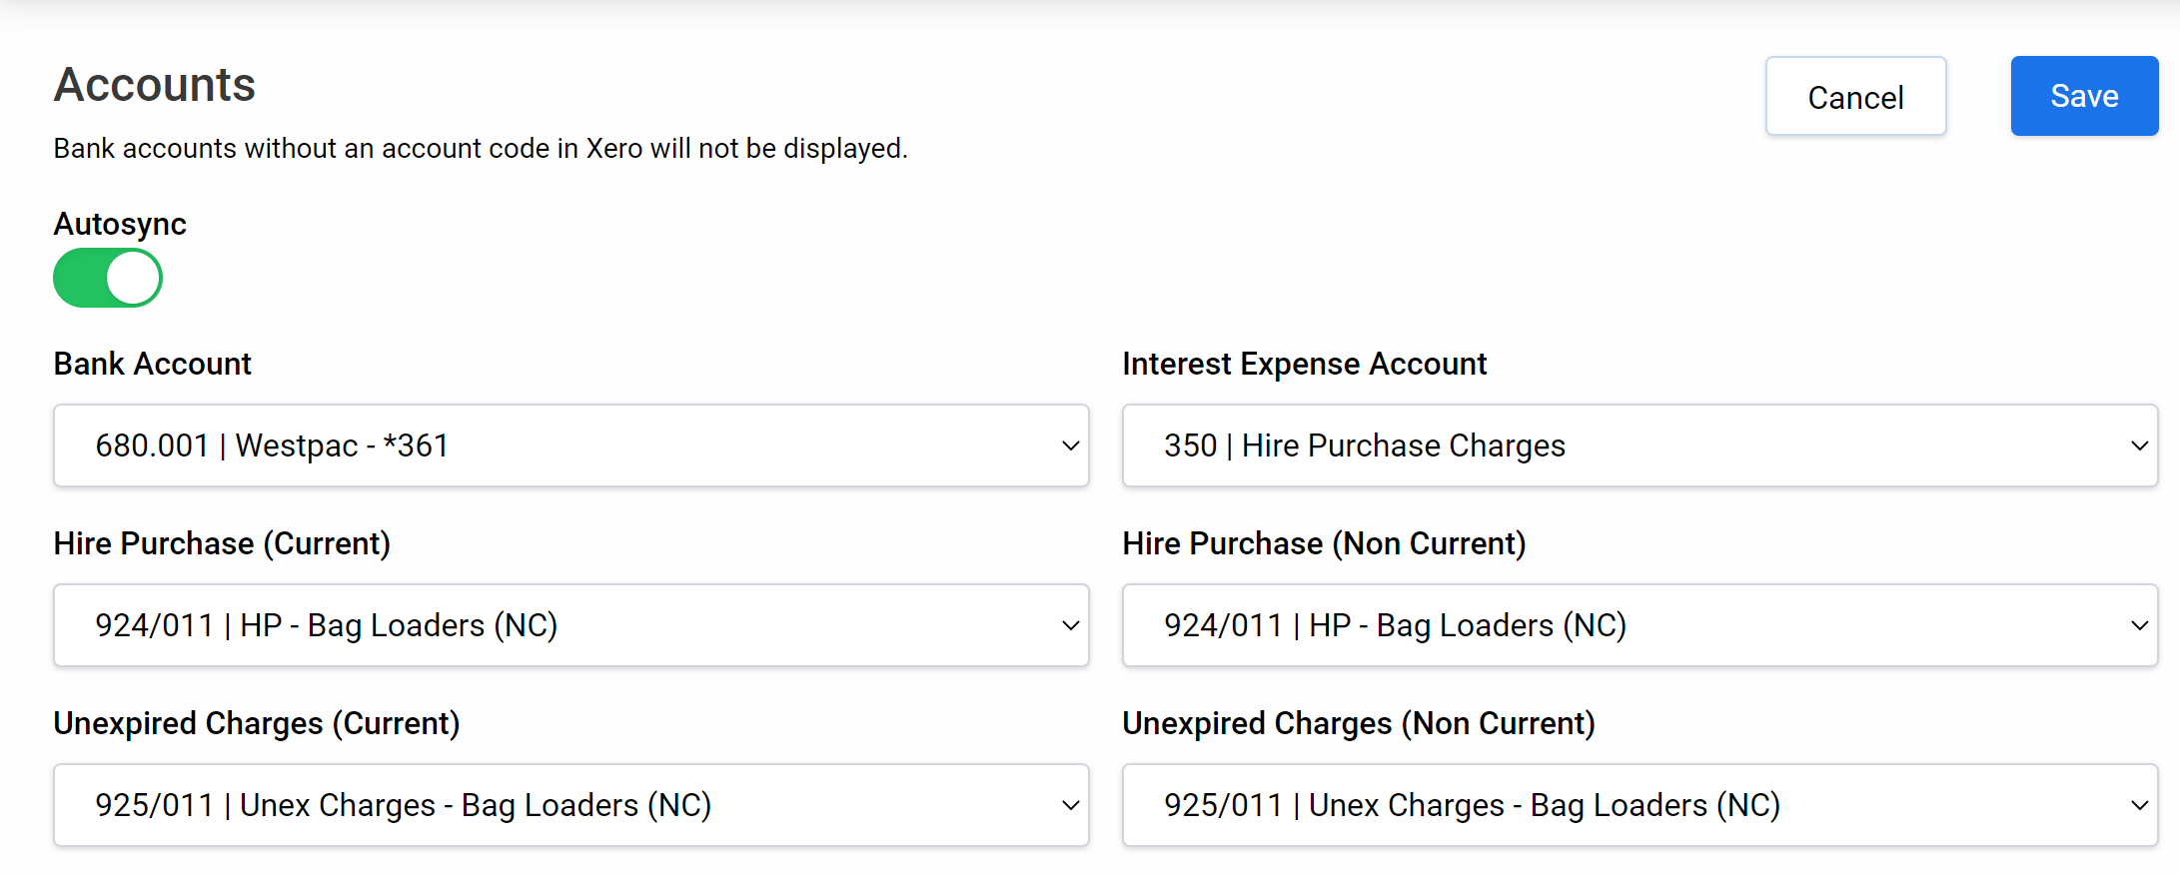Click chevron on Unexpired Charges (Current) field
The height and width of the screenshot is (874, 2180).
coord(1070,805)
